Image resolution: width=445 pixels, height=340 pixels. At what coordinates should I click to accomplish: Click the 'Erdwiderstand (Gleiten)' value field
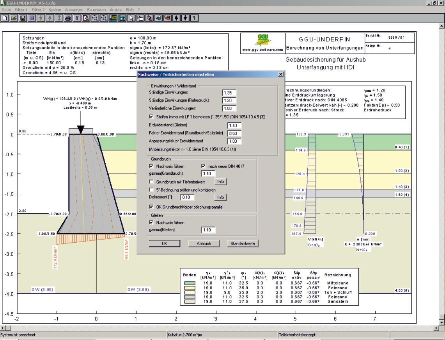(x=234, y=126)
